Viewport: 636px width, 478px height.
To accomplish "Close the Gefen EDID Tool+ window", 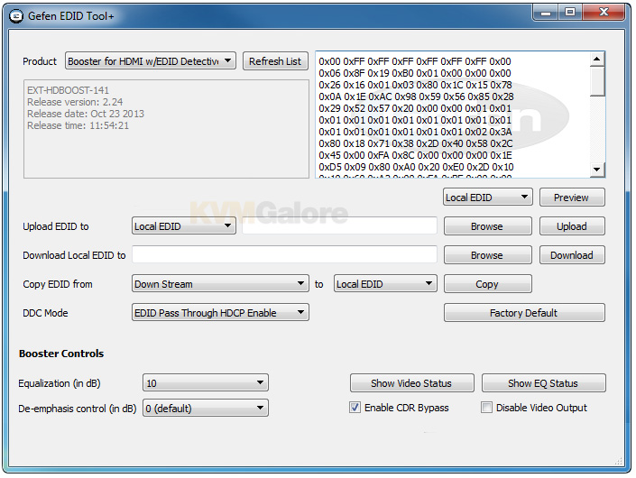I will pyautogui.click(x=604, y=13).
